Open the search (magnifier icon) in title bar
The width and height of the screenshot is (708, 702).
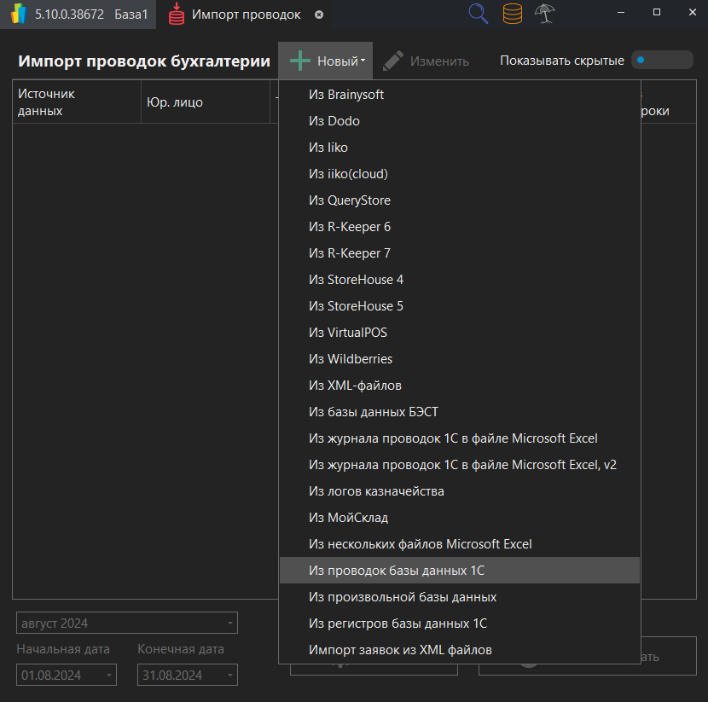[x=478, y=14]
